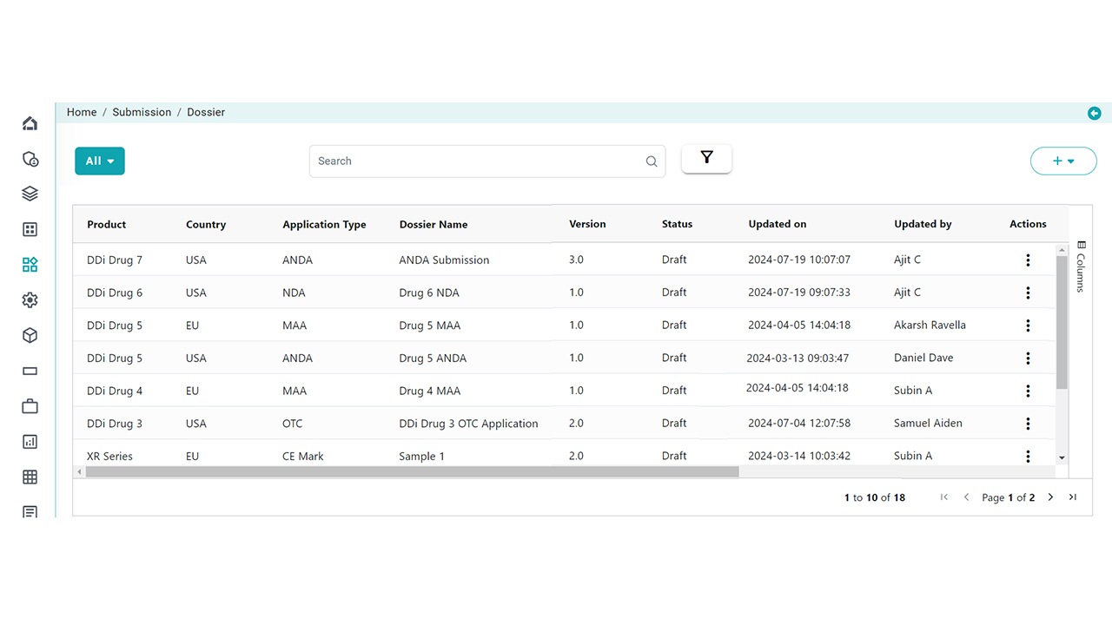This screenshot has width=1112, height=625.
Task: Go to Home via the breadcrumb link
Action: click(x=82, y=112)
